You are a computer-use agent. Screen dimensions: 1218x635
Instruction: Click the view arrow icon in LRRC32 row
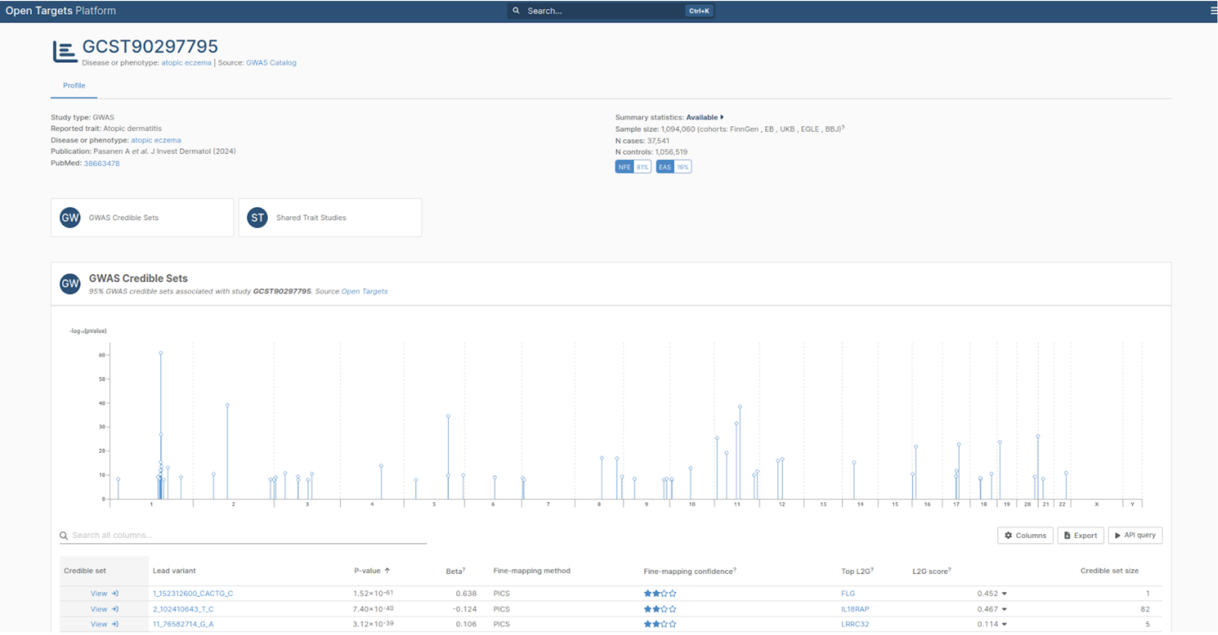(x=115, y=624)
